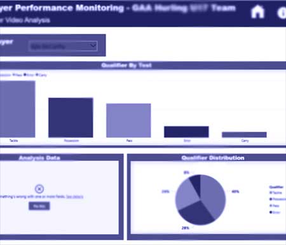Open the Player selection dropdown

63,46
